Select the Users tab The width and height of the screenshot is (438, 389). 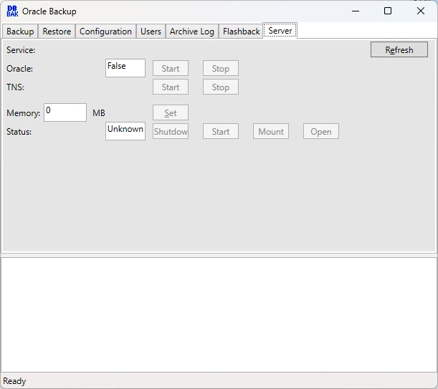[151, 32]
